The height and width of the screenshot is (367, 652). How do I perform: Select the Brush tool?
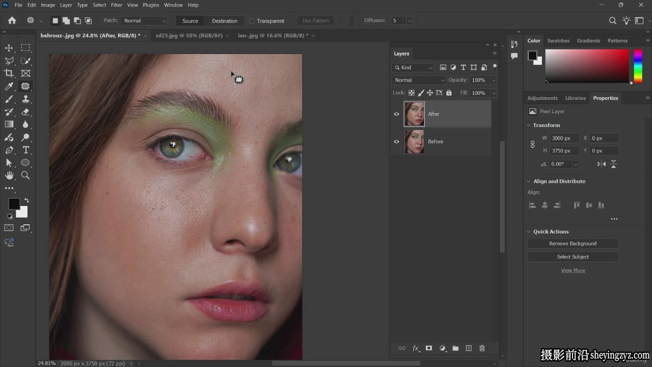9,99
